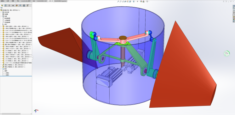Click Apply Scene icon in view toolbar
The width and height of the screenshot is (235, 115).
click(143, 2)
